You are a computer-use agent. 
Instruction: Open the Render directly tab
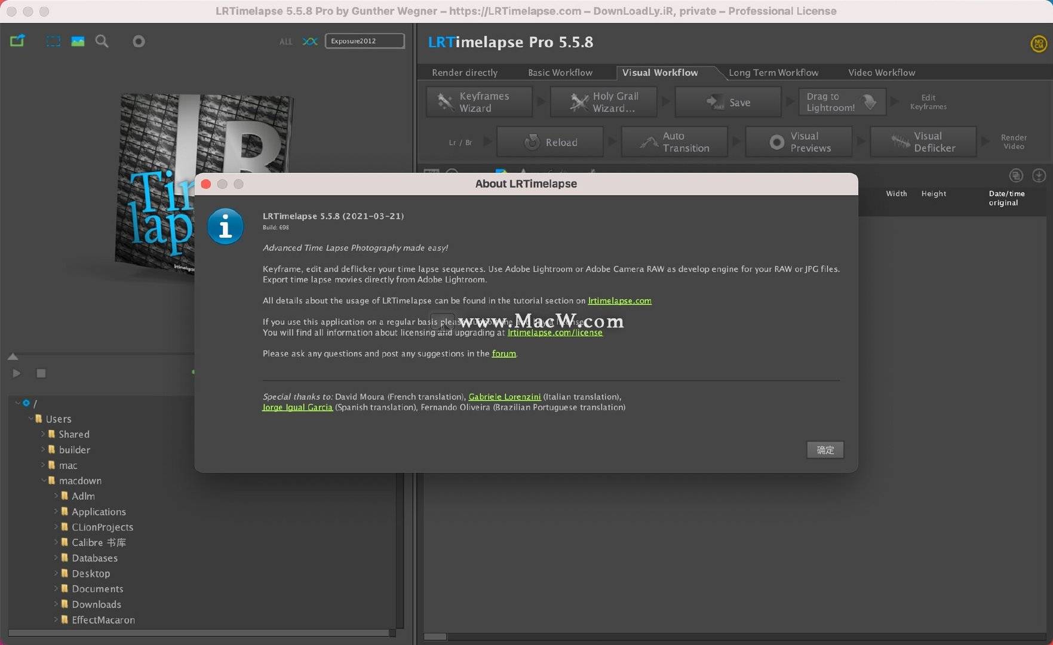pos(465,72)
